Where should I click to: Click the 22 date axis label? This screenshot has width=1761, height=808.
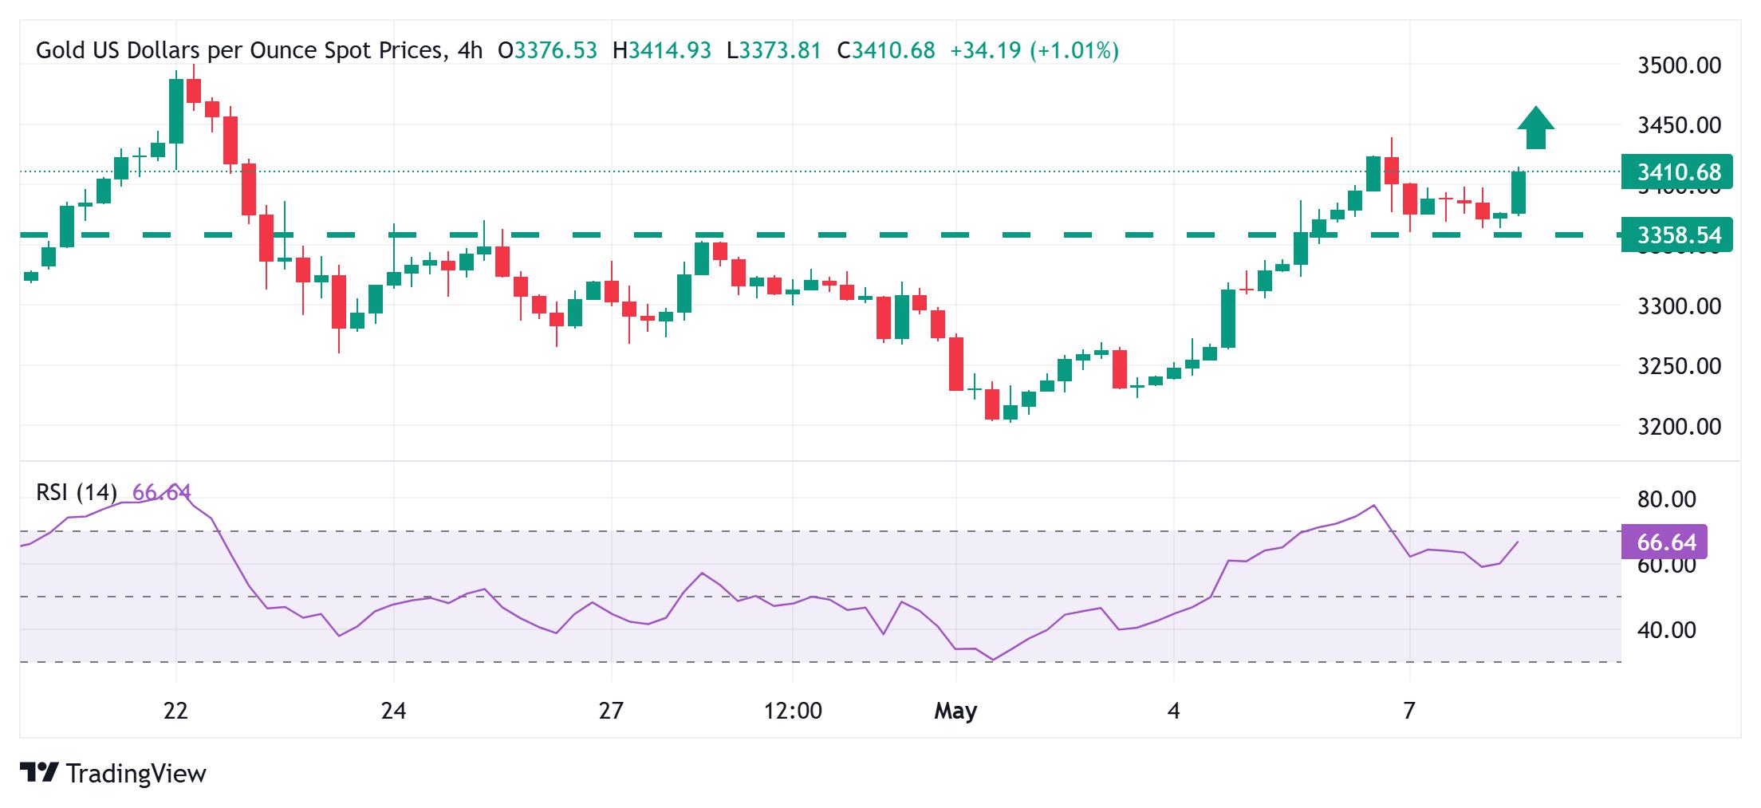click(175, 710)
